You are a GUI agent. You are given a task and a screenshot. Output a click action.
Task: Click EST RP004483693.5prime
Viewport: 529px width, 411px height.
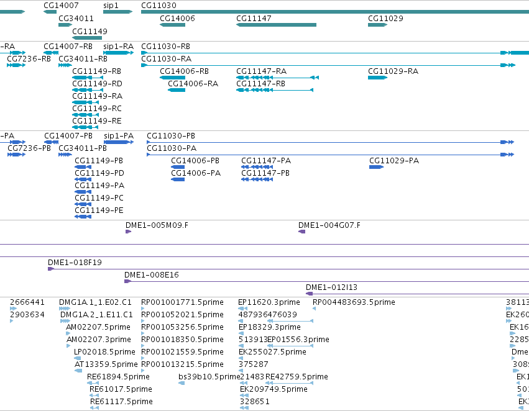314,308
